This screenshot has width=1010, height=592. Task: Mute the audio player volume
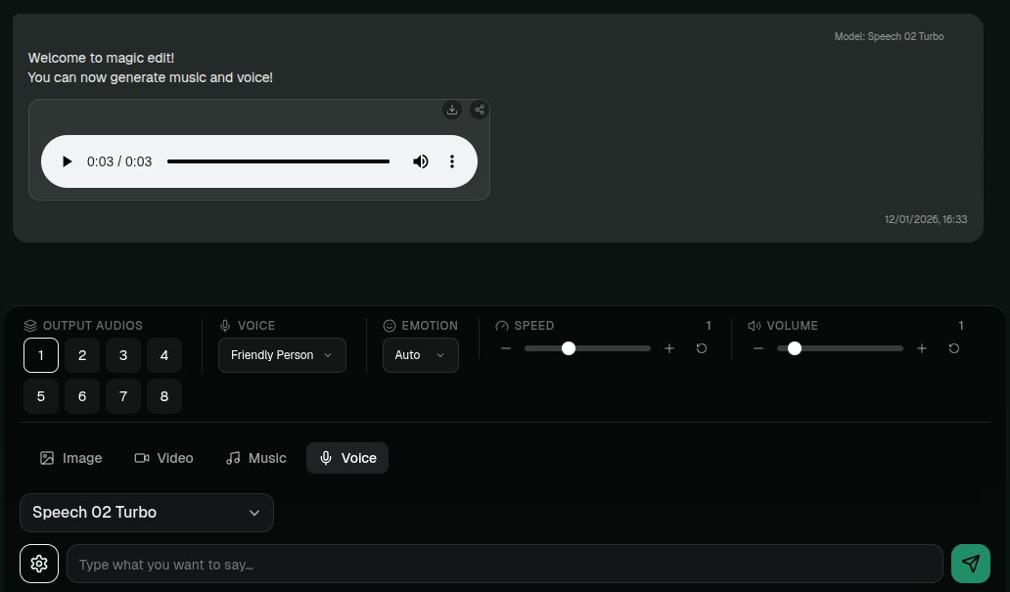click(420, 161)
